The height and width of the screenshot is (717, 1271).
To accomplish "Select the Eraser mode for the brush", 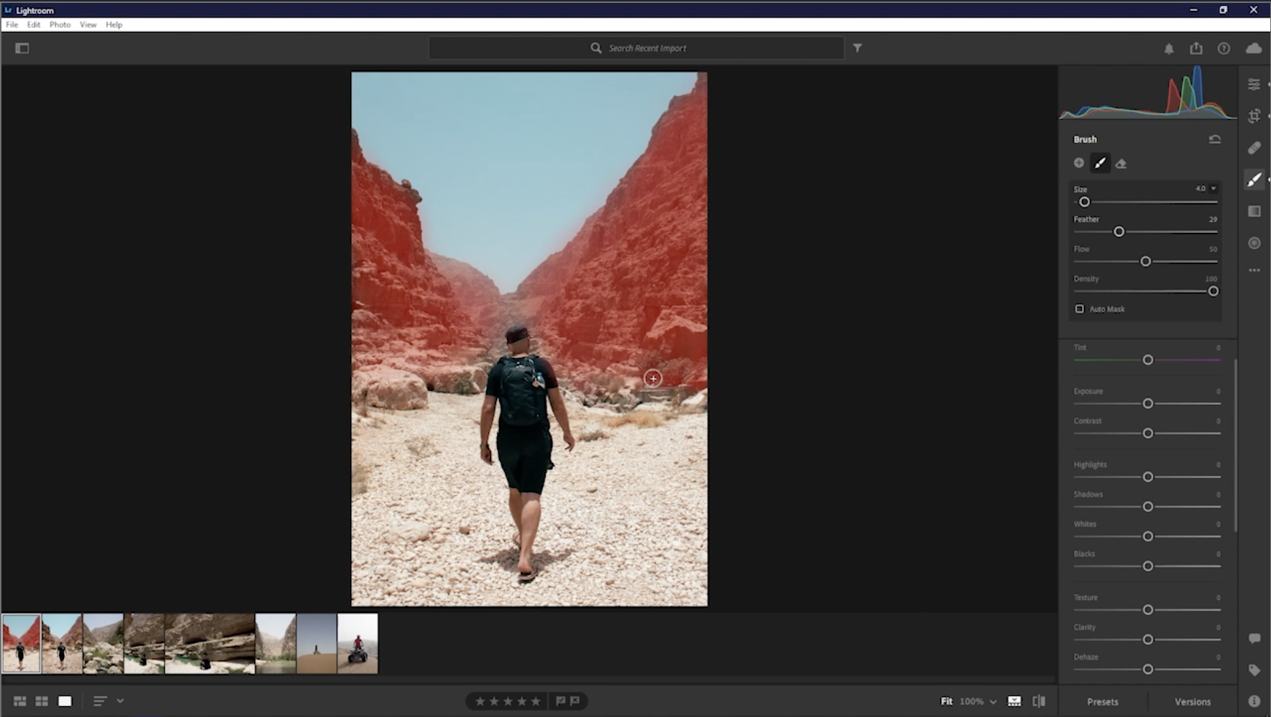I will click(1121, 163).
